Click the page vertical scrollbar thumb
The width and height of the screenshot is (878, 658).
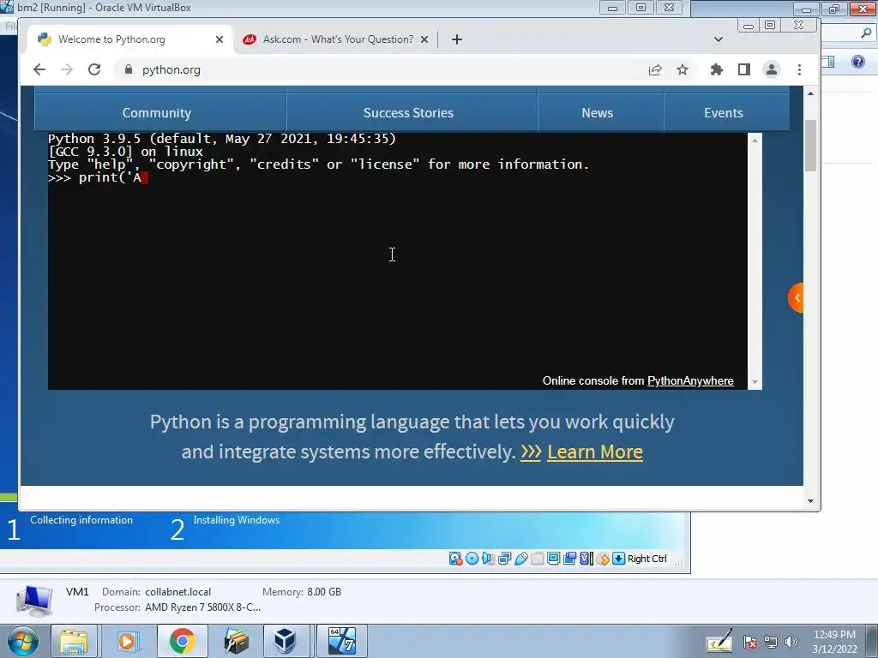pos(810,146)
